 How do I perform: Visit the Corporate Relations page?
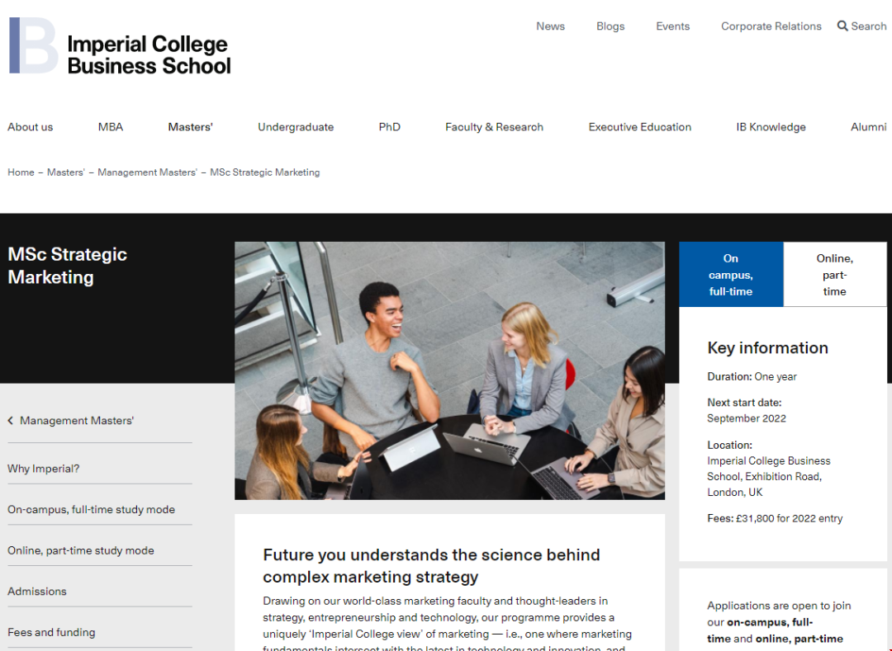click(771, 26)
